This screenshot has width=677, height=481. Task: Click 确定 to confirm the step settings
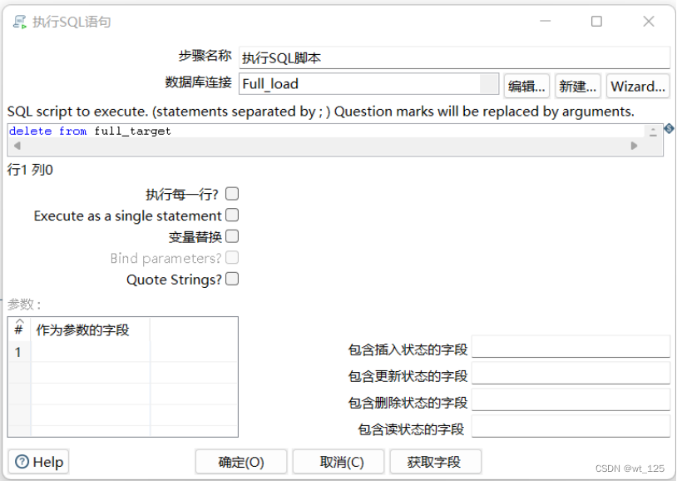(240, 461)
